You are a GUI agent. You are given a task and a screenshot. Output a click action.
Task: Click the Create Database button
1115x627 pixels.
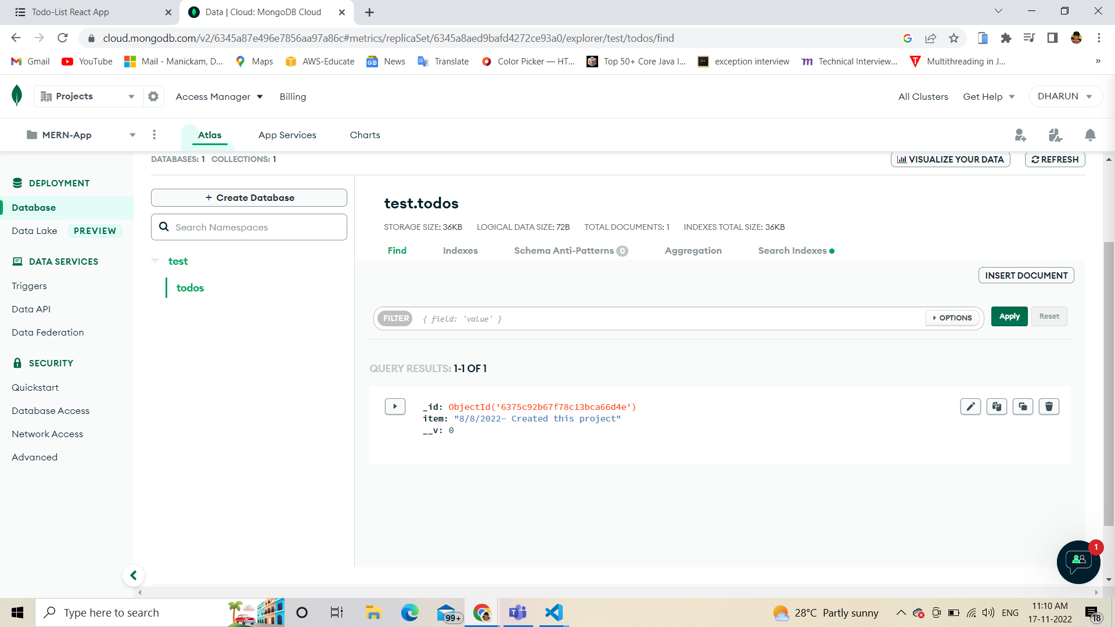tap(249, 197)
